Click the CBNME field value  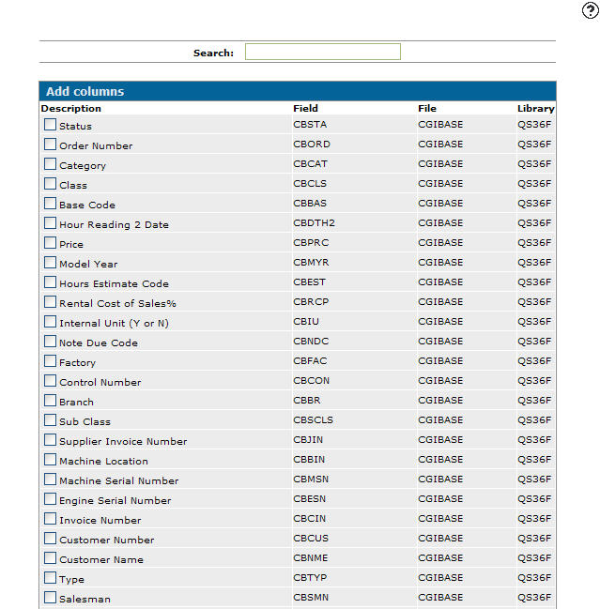[311, 557]
